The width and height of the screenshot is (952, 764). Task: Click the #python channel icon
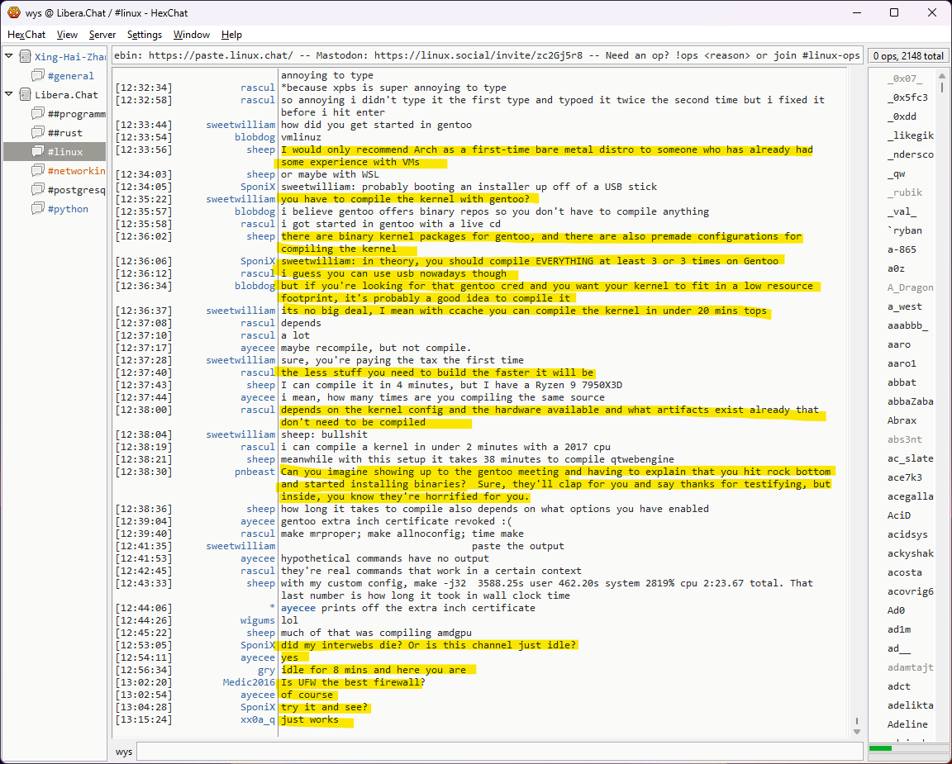38,209
